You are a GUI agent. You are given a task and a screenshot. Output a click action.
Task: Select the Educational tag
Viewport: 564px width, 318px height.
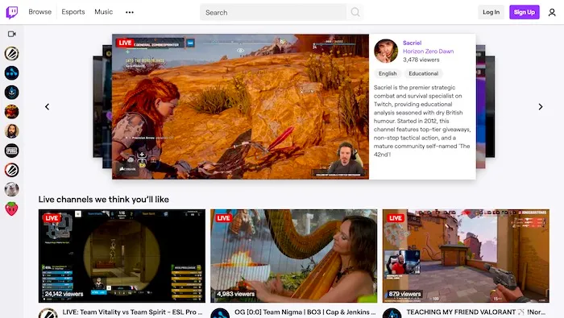(x=423, y=73)
